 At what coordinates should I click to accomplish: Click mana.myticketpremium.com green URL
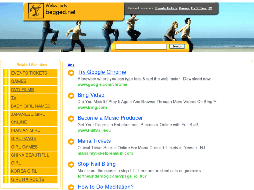(x=105, y=153)
